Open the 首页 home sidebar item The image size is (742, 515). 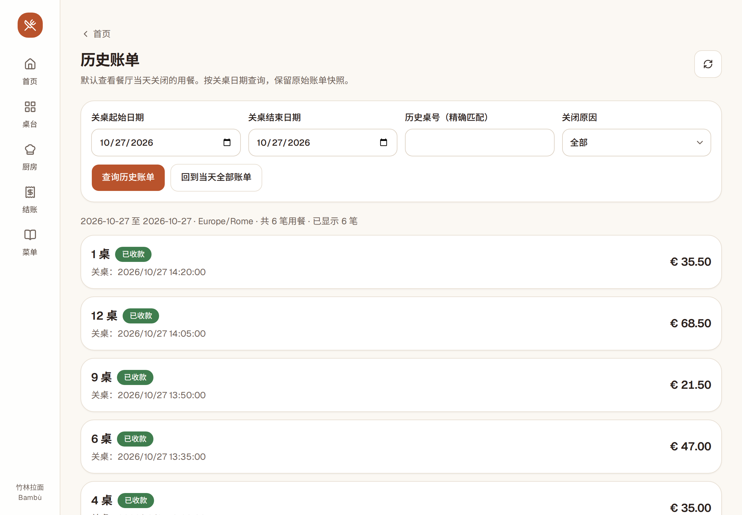30,71
